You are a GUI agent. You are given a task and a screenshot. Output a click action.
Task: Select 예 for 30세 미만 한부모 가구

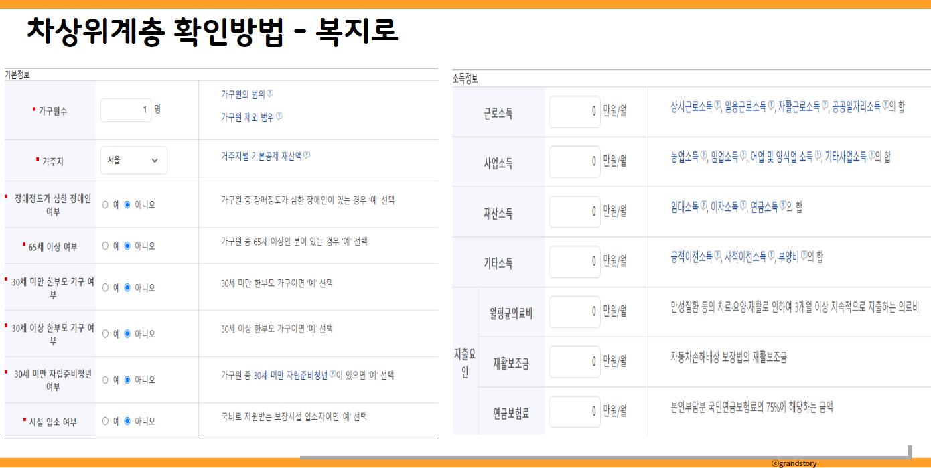point(105,288)
